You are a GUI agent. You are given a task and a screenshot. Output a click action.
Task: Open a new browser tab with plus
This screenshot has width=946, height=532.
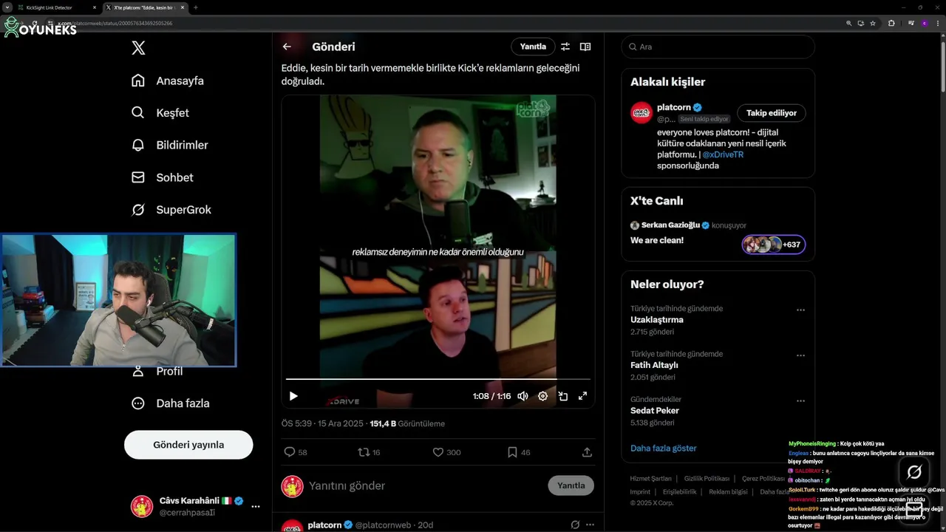pyautogui.click(x=195, y=7)
